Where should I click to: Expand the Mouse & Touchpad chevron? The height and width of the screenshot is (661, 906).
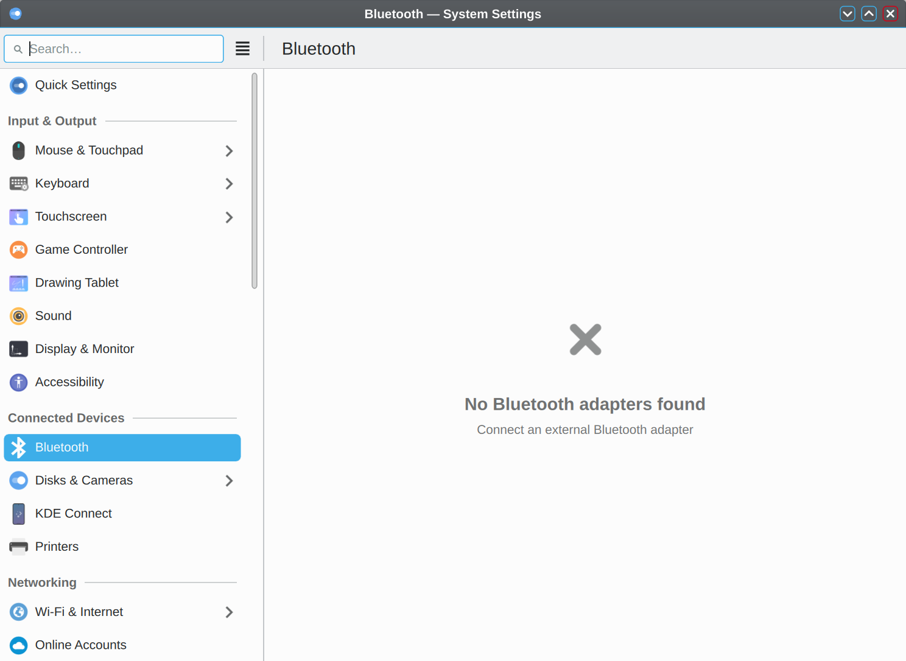pos(229,151)
